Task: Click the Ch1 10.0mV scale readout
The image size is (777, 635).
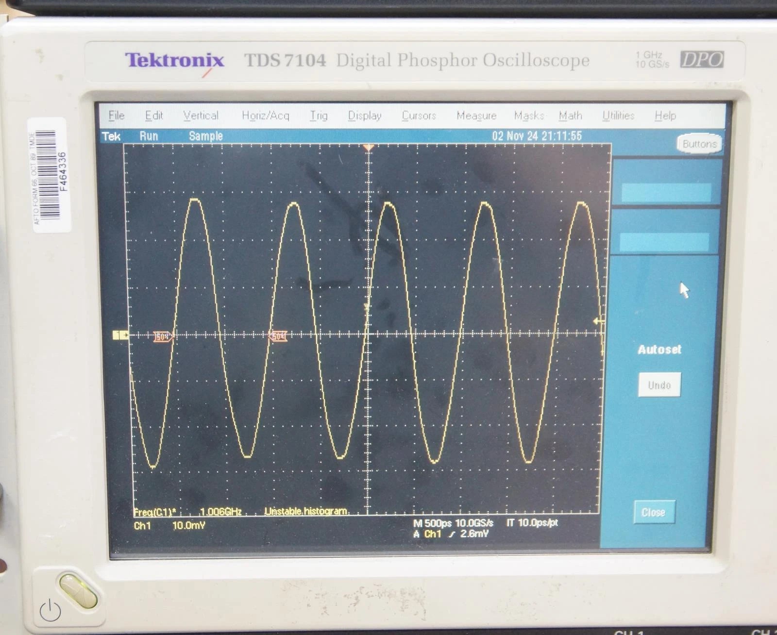Action: [169, 526]
